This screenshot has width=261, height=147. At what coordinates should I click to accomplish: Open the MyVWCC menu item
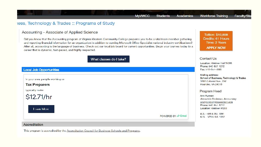pyautogui.click(x=142, y=16)
